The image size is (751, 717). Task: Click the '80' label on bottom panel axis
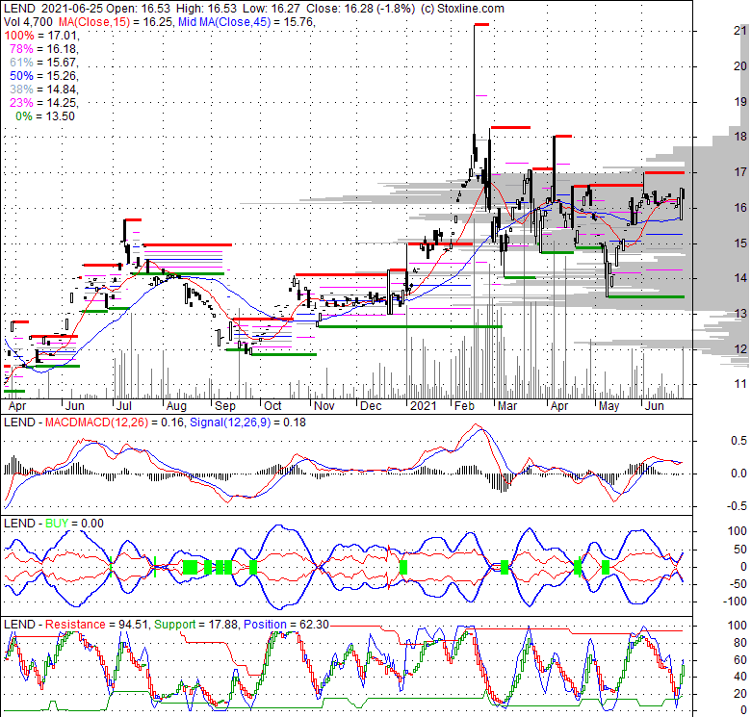tap(740, 643)
